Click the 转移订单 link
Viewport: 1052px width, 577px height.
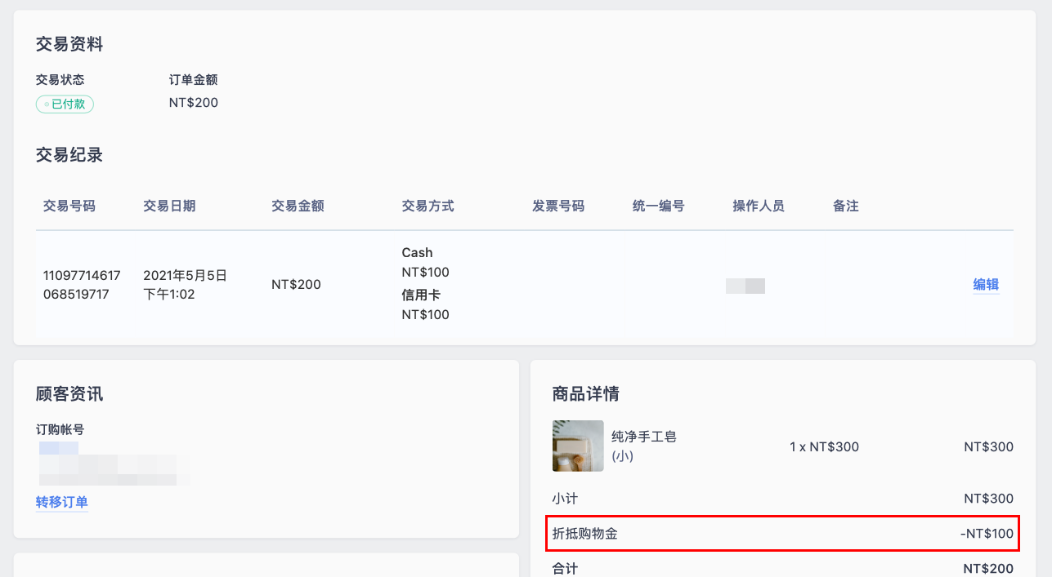pyautogui.click(x=62, y=502)
